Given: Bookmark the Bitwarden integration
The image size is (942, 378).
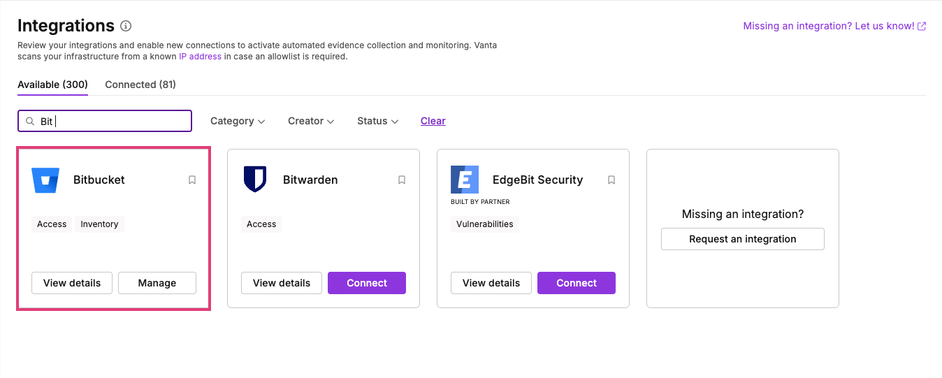Looking at the screenshot, I should coord(402,180).
